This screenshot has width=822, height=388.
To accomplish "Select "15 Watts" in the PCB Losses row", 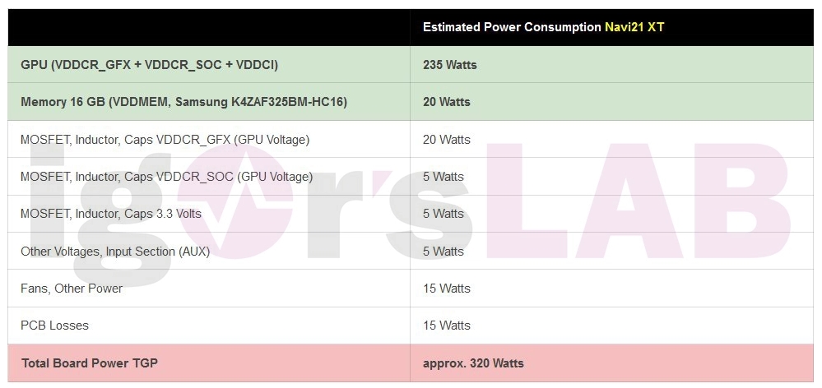I will click(x=447, y=326).
